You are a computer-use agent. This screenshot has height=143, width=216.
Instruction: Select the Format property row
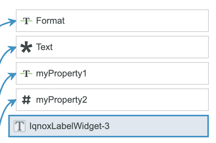point(112,21)
